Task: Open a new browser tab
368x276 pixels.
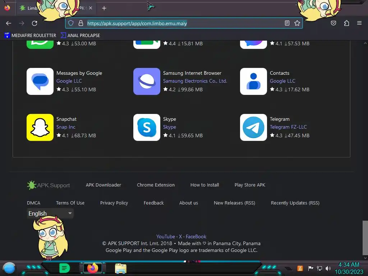Action: point(104,8)
